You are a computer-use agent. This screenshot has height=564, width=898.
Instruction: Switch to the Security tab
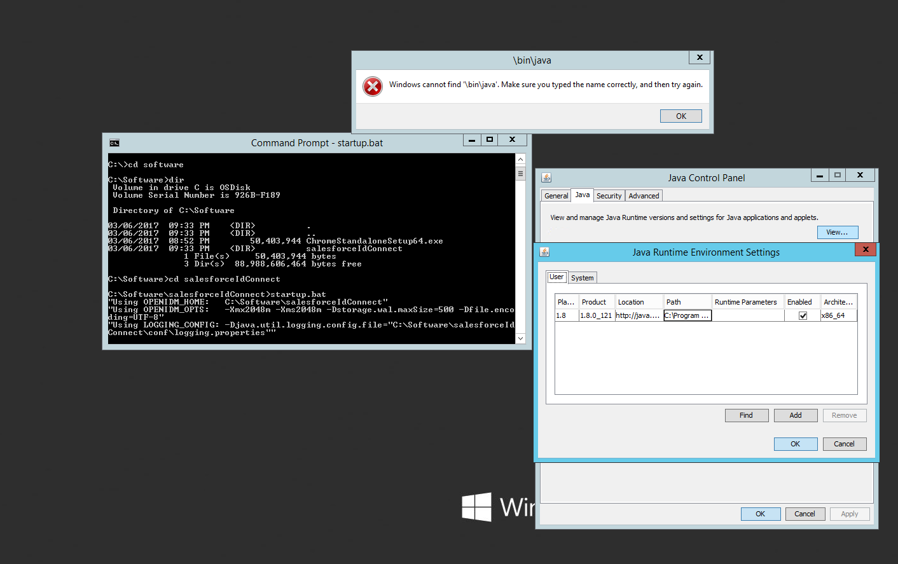coord(609,196)
